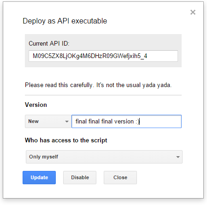Image resolution: width=207 pixels, height=205 pixels.
Task: Click the first word final in the version field
Action: (x=81, y=121)
